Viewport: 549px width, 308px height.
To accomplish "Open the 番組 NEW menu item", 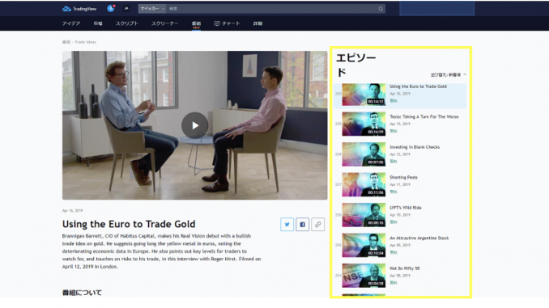I will coord(197,24).
